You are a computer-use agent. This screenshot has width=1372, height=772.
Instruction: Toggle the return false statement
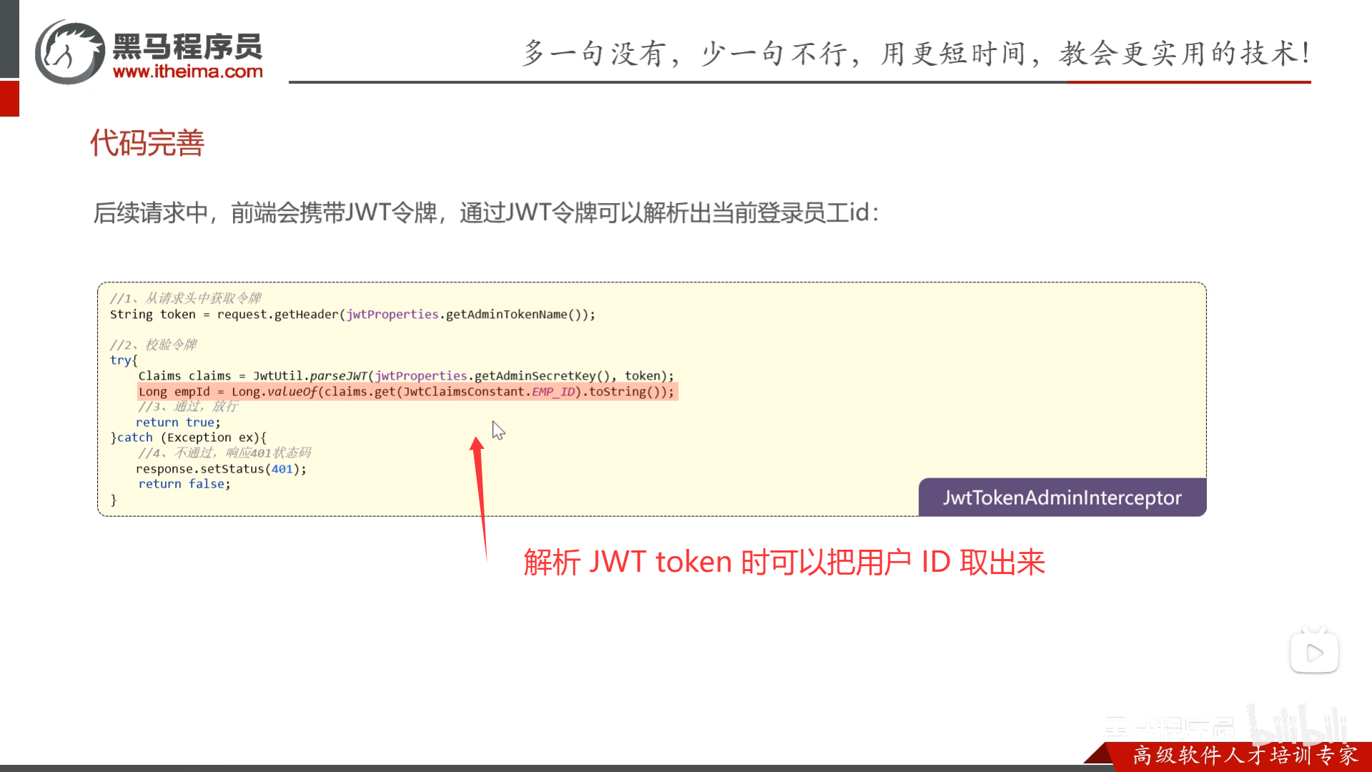[184, 484]
